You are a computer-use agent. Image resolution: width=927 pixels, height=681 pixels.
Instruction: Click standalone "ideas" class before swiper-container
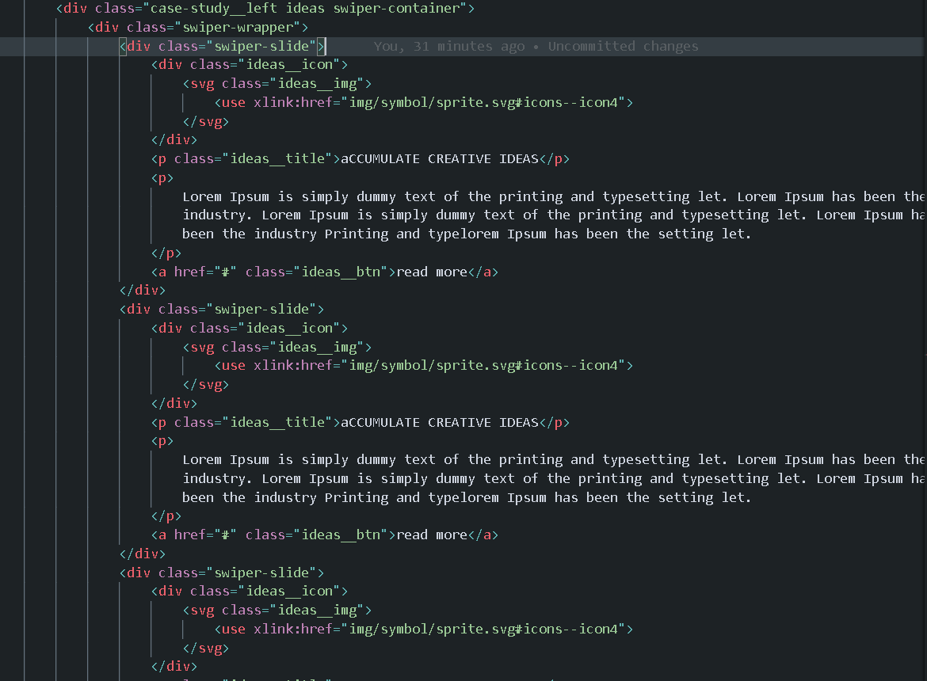coord(305,8)
